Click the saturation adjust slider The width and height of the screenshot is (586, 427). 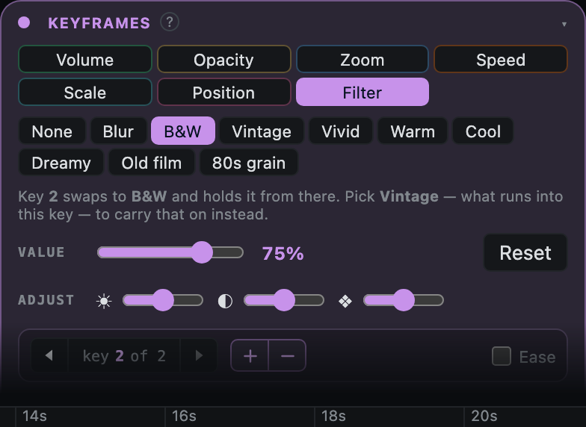[404, 300]
